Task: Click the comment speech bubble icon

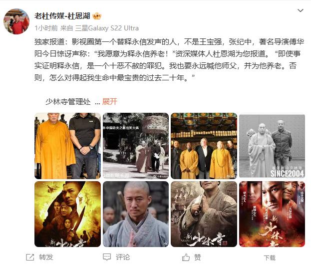Action: [107, 257]
